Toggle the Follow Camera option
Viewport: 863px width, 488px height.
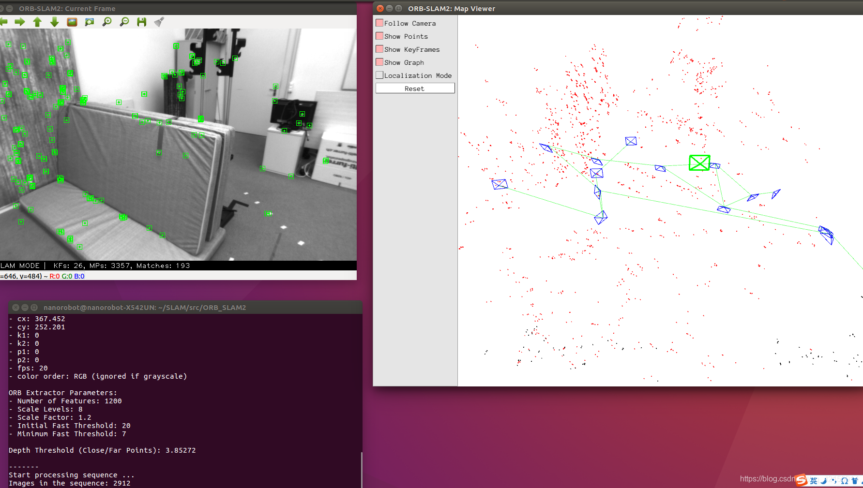point(380,23)
